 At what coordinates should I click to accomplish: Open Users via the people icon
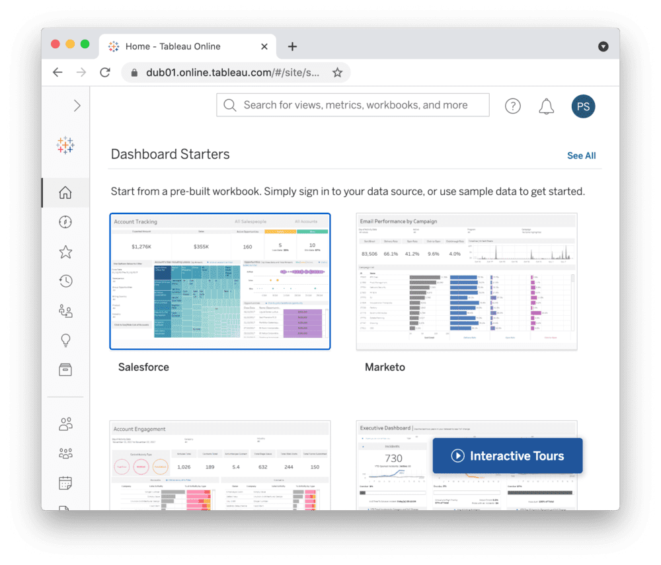(65, 424)
